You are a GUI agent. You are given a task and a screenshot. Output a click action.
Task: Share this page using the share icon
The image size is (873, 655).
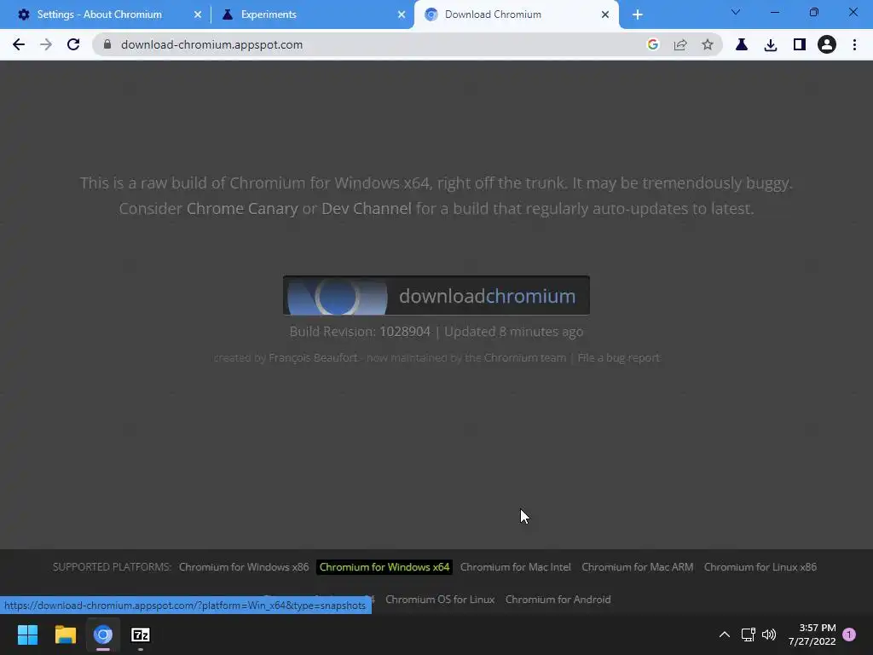pos(679,44)
